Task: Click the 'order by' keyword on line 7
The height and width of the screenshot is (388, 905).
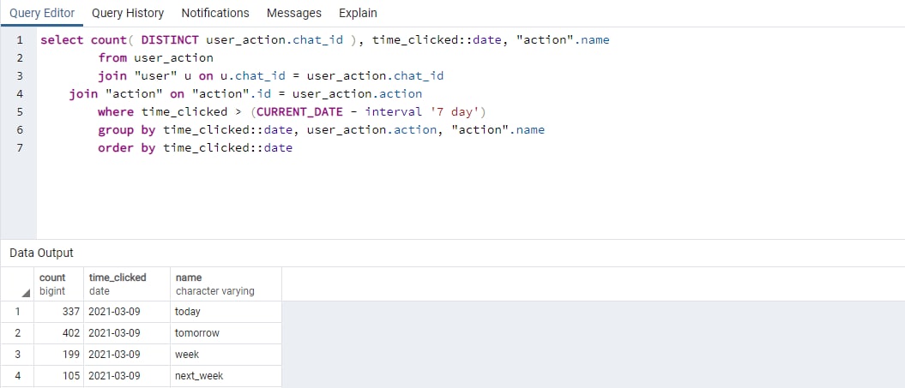Action: pyautogui.click(x=126, y=147)
